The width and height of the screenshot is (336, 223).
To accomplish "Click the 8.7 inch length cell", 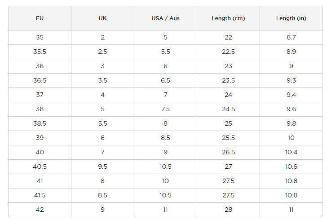I will point(291,38).
